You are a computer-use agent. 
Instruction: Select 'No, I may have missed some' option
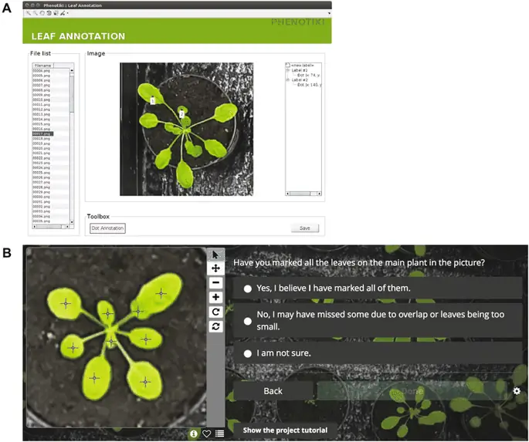(248, 320)
